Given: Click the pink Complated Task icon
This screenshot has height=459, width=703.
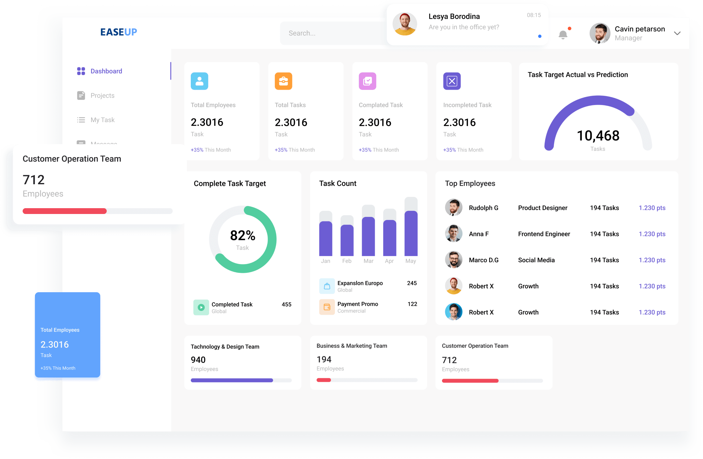Looking at the screenshot, I should click(368, 81).
